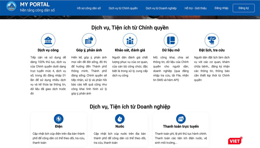Click the Nền tảng công dân số tagline
The width and height of the screenshot is (260, 148).
click(x=37, y=10)
